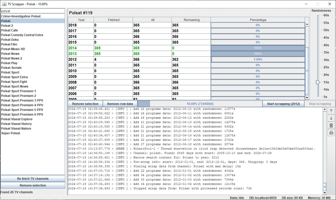Select the Polsat Film channel
Screen dimensions: 336x200
pos(33,44)
